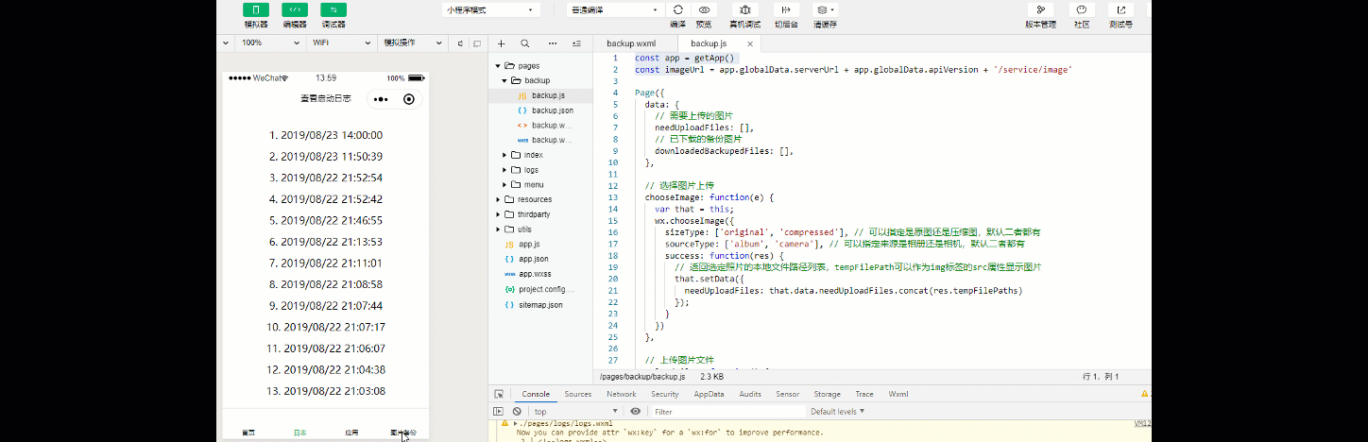Select sitemap.json in the file tree

point(542,305)
